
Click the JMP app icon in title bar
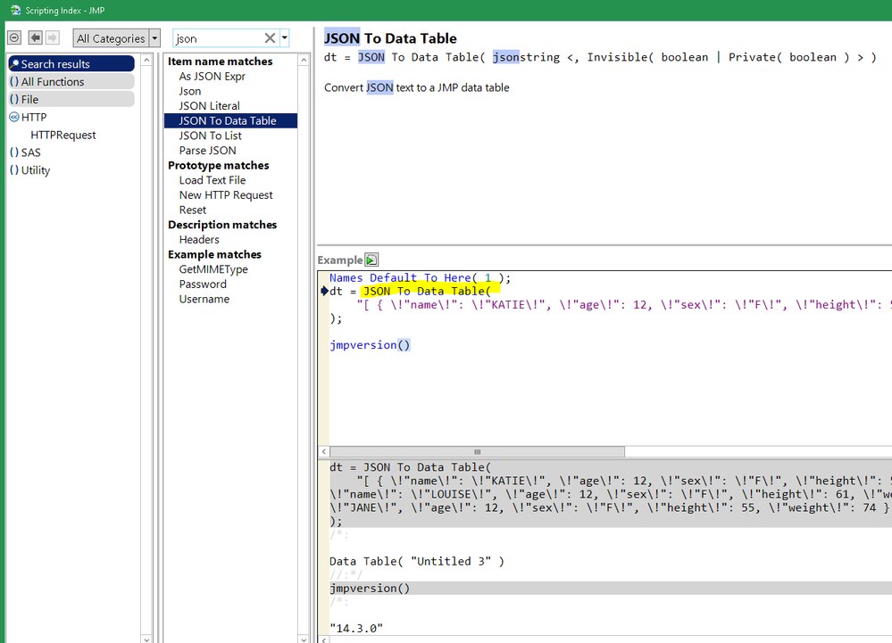14,10
